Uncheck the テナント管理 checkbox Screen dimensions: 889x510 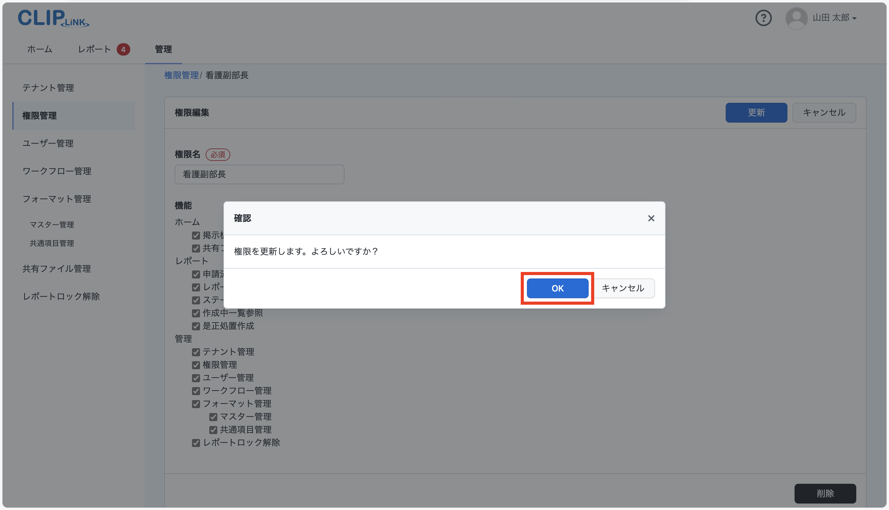coord(196,352)
